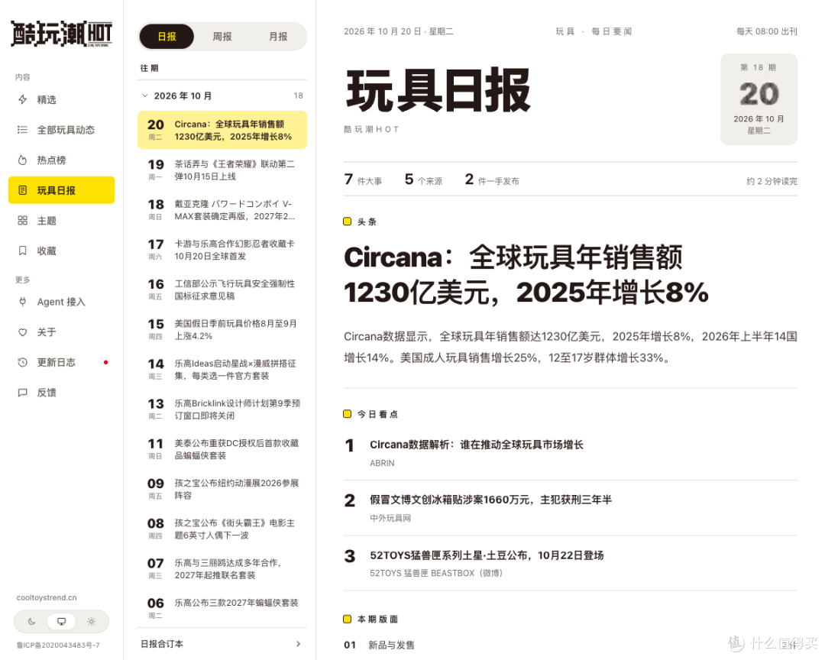This screenshot has width=825, height=660.
Task: Open the issue dated 18 about 戴亚克隆
Action: click(x=222, y=210)
